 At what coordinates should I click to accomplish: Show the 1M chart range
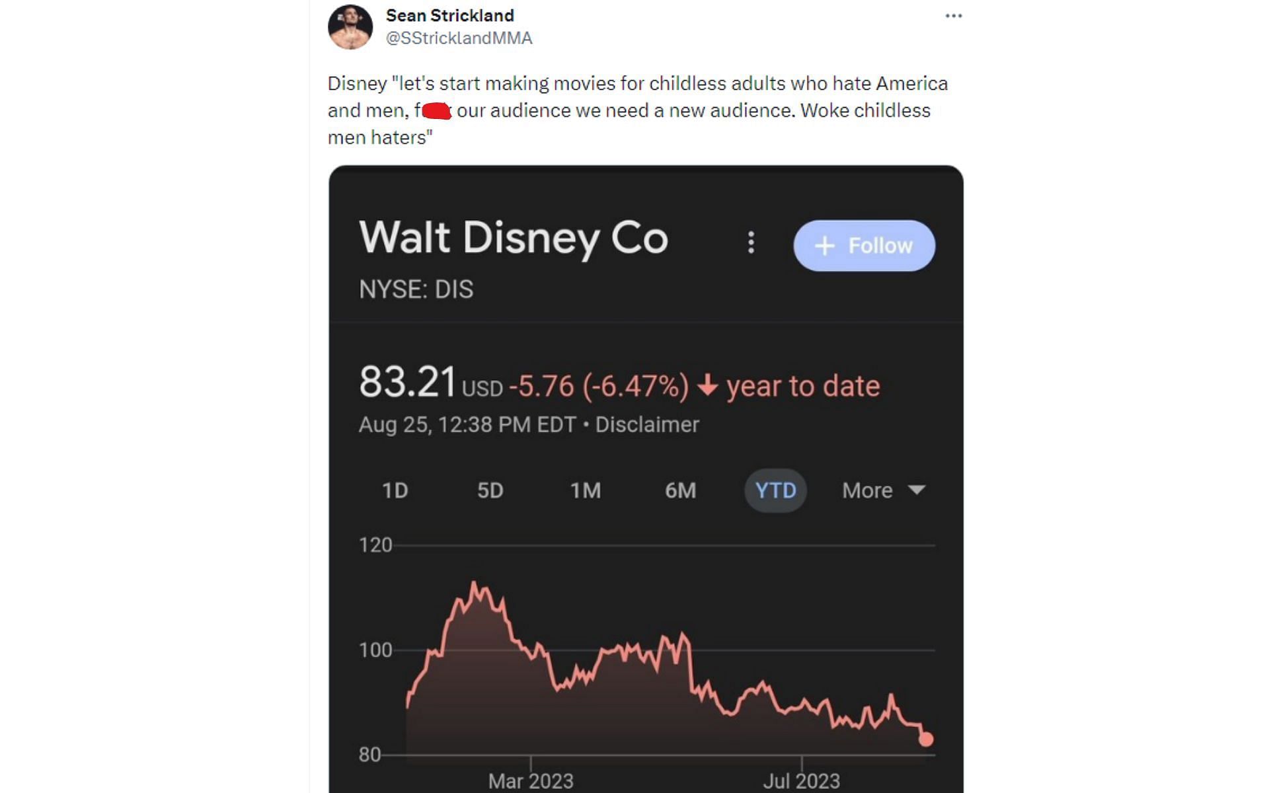586,490
